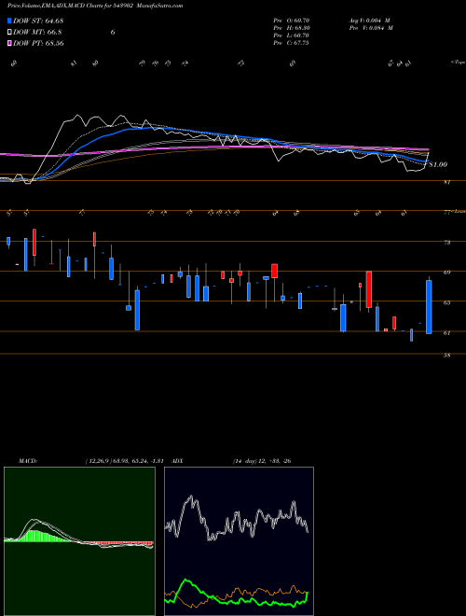
Task: Click the MACD panel title label
Action: pos(27,461)
